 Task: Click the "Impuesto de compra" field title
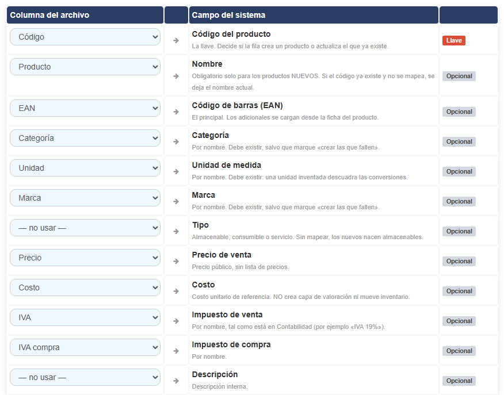[x=231, y=344]
